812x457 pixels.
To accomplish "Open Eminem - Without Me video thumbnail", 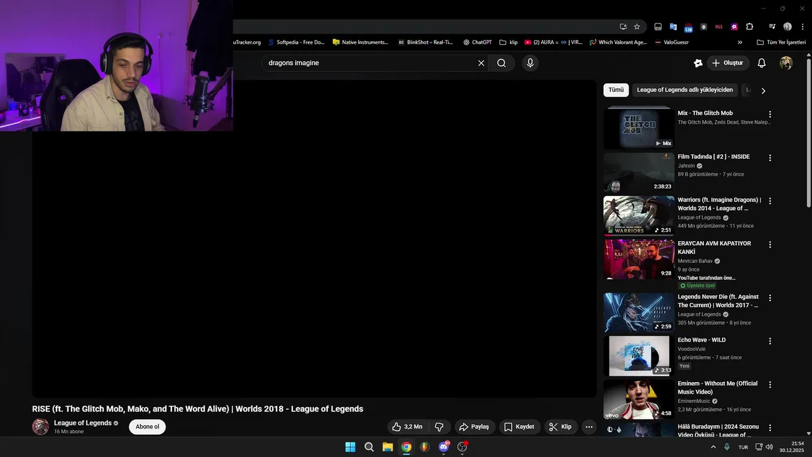I will [x=639, y=399].
